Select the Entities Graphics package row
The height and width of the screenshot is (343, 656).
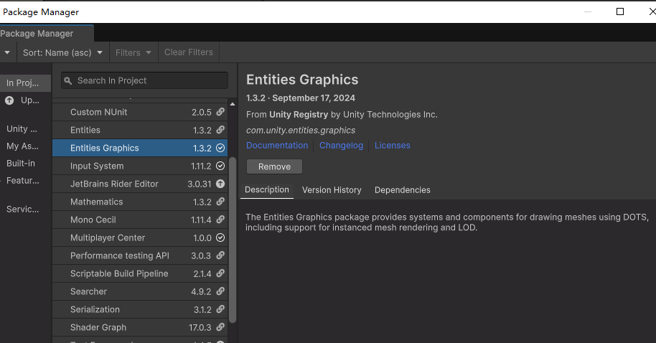(140, 148)
